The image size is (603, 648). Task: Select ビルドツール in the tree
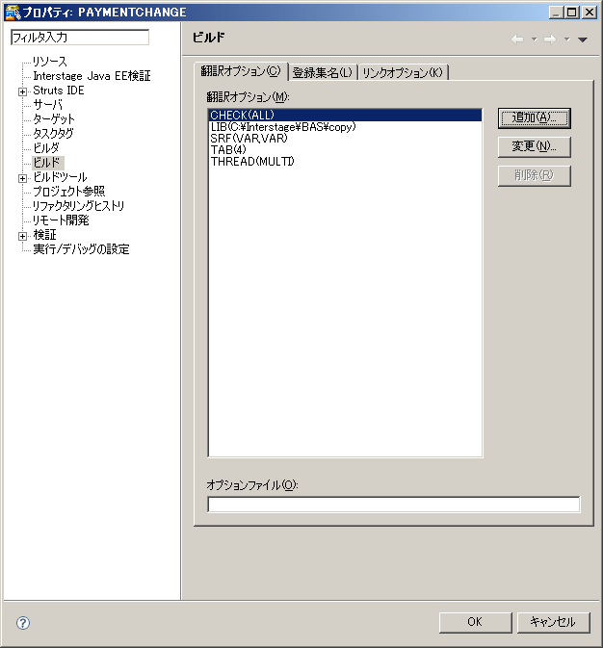pyautogui.click(x=60, y=177)
